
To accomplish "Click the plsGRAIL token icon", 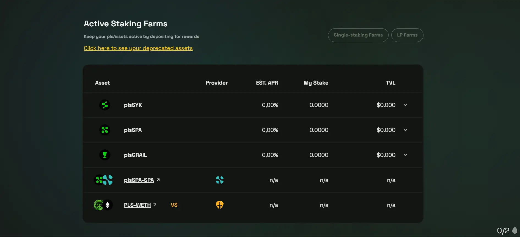I will (x=105, y=155).
